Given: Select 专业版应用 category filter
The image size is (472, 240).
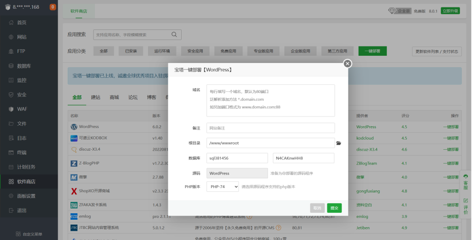Looking at the screenshot, I should (263, 51).
